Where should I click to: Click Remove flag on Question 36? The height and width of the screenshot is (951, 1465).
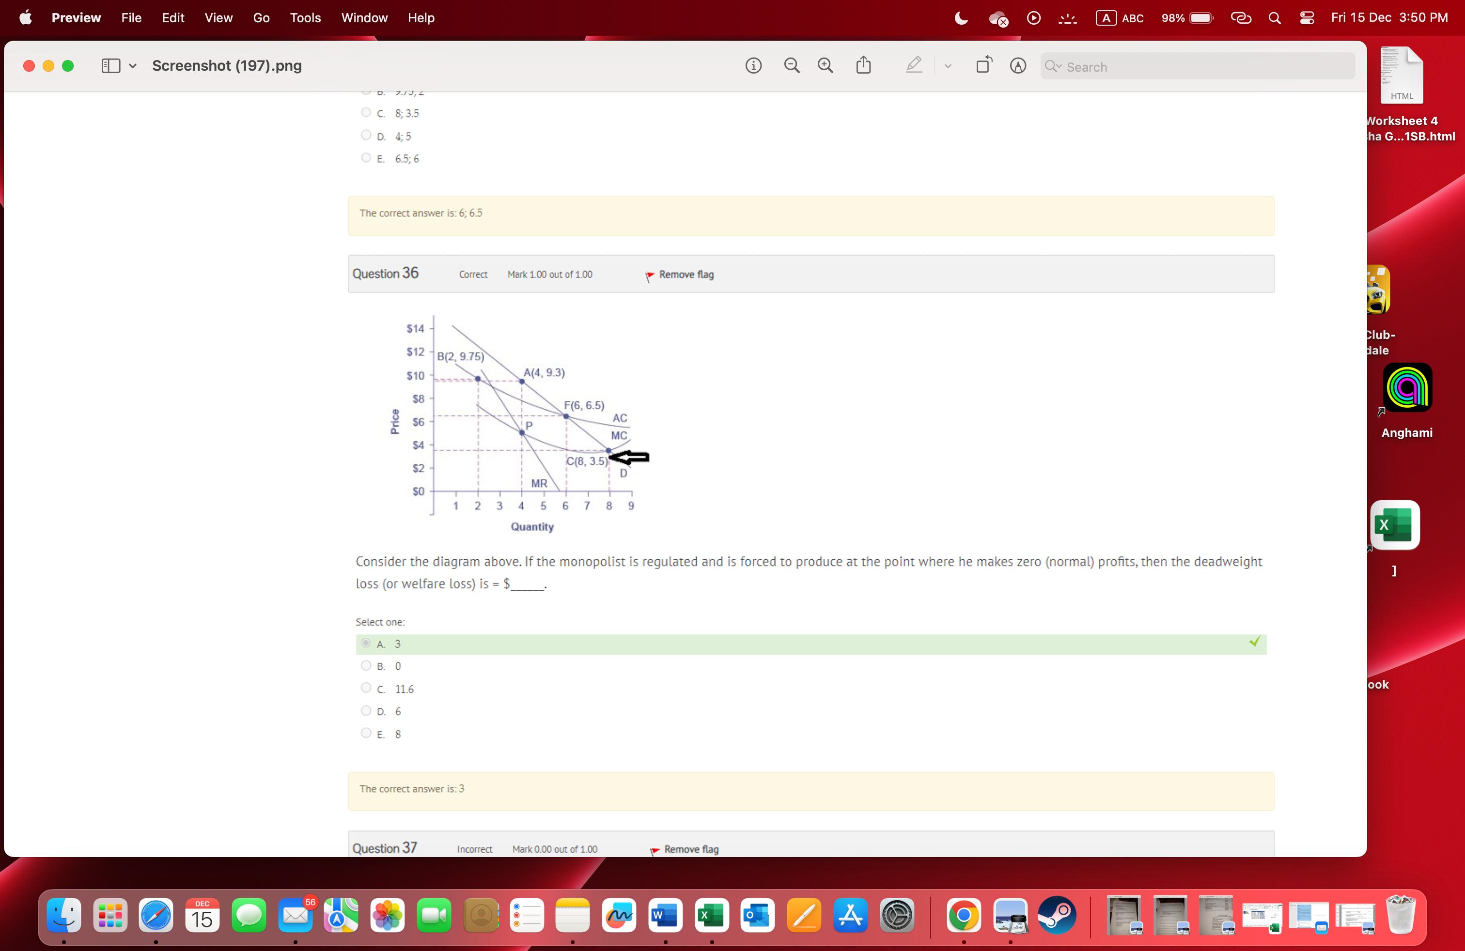pyautogui.click(x=686, y=275)
